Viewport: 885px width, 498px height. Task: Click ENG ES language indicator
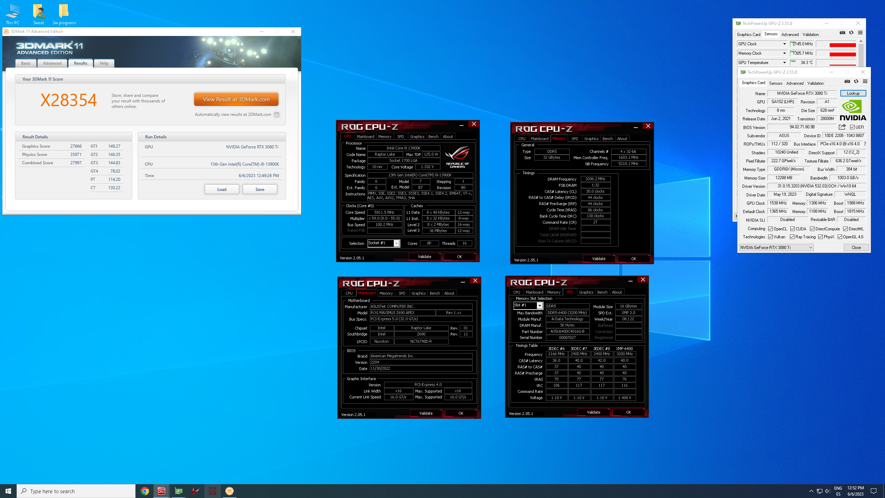pos(838,491)
